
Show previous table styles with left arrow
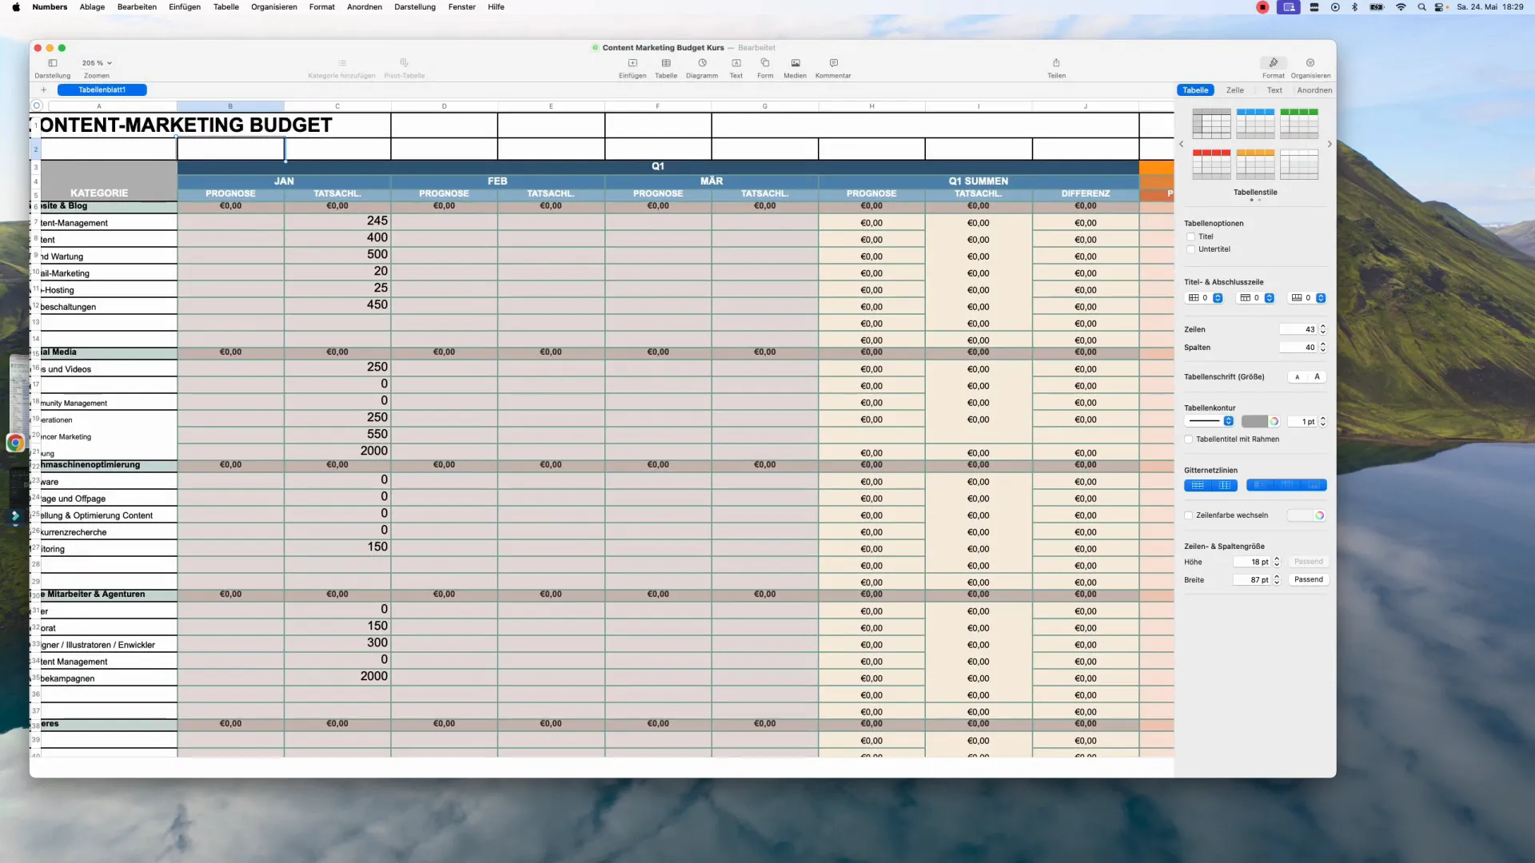click(x=1182, y=145)
